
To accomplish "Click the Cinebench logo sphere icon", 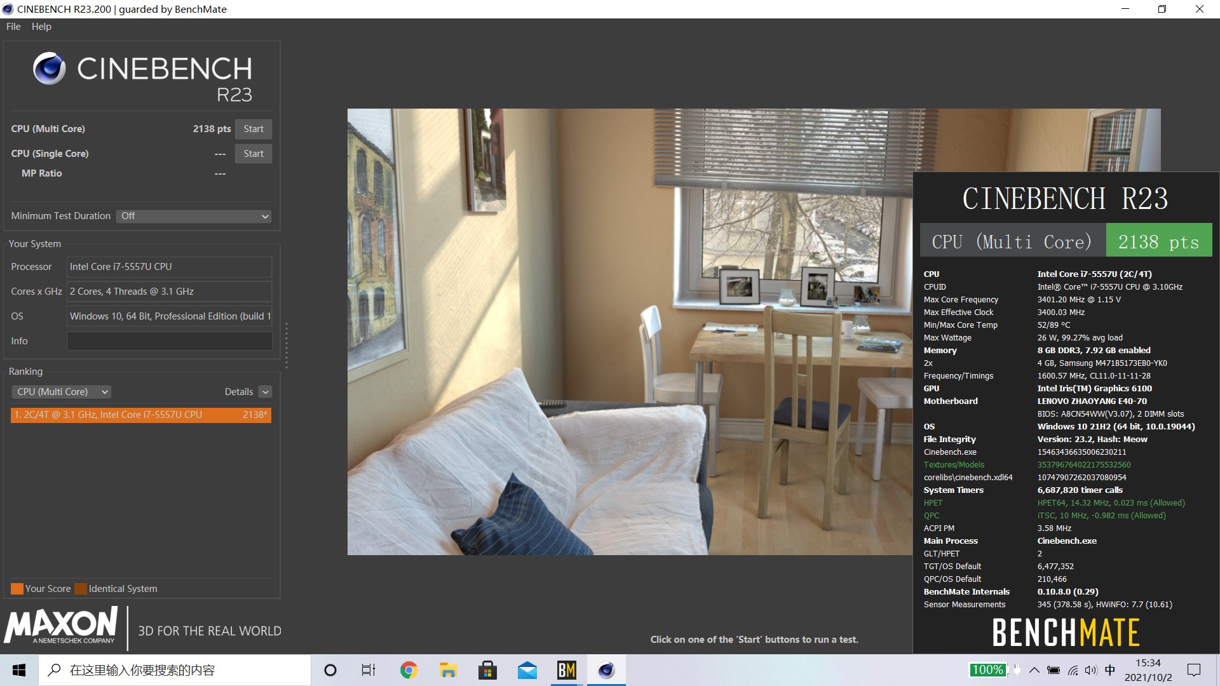I will pos(49,69).
